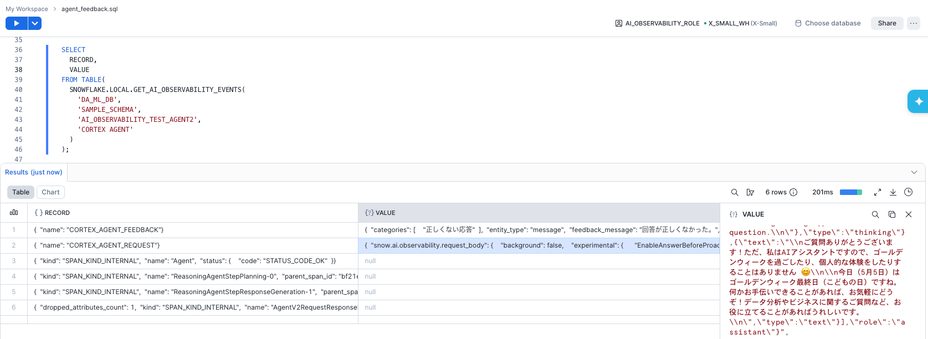Select ReasoningAgentStepResponseGeneration-1 record cell
This screenshot has width=928, height=339.
193,292
